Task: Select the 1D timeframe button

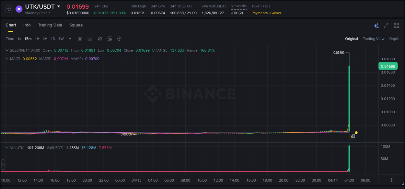Action: coord(53,39)
